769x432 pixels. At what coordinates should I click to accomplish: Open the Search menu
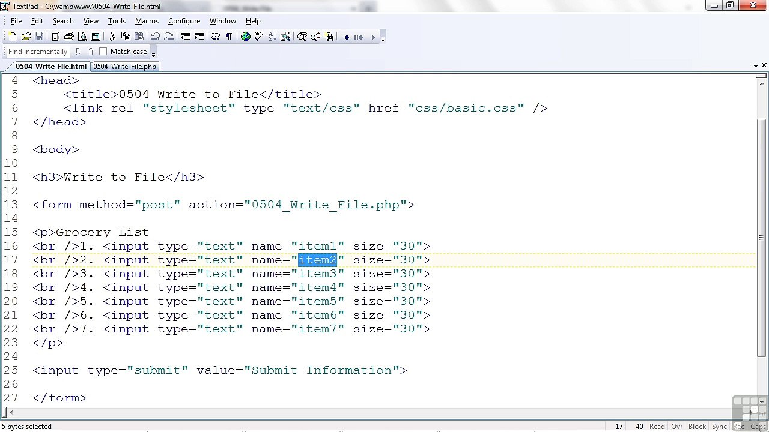(63, 21)
